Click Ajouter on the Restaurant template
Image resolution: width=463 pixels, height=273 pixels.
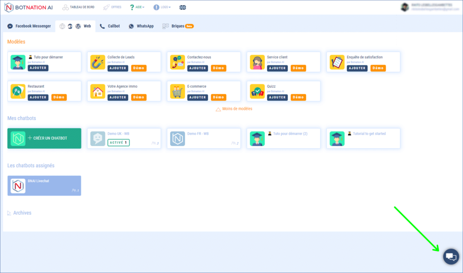tap(38, 97)
